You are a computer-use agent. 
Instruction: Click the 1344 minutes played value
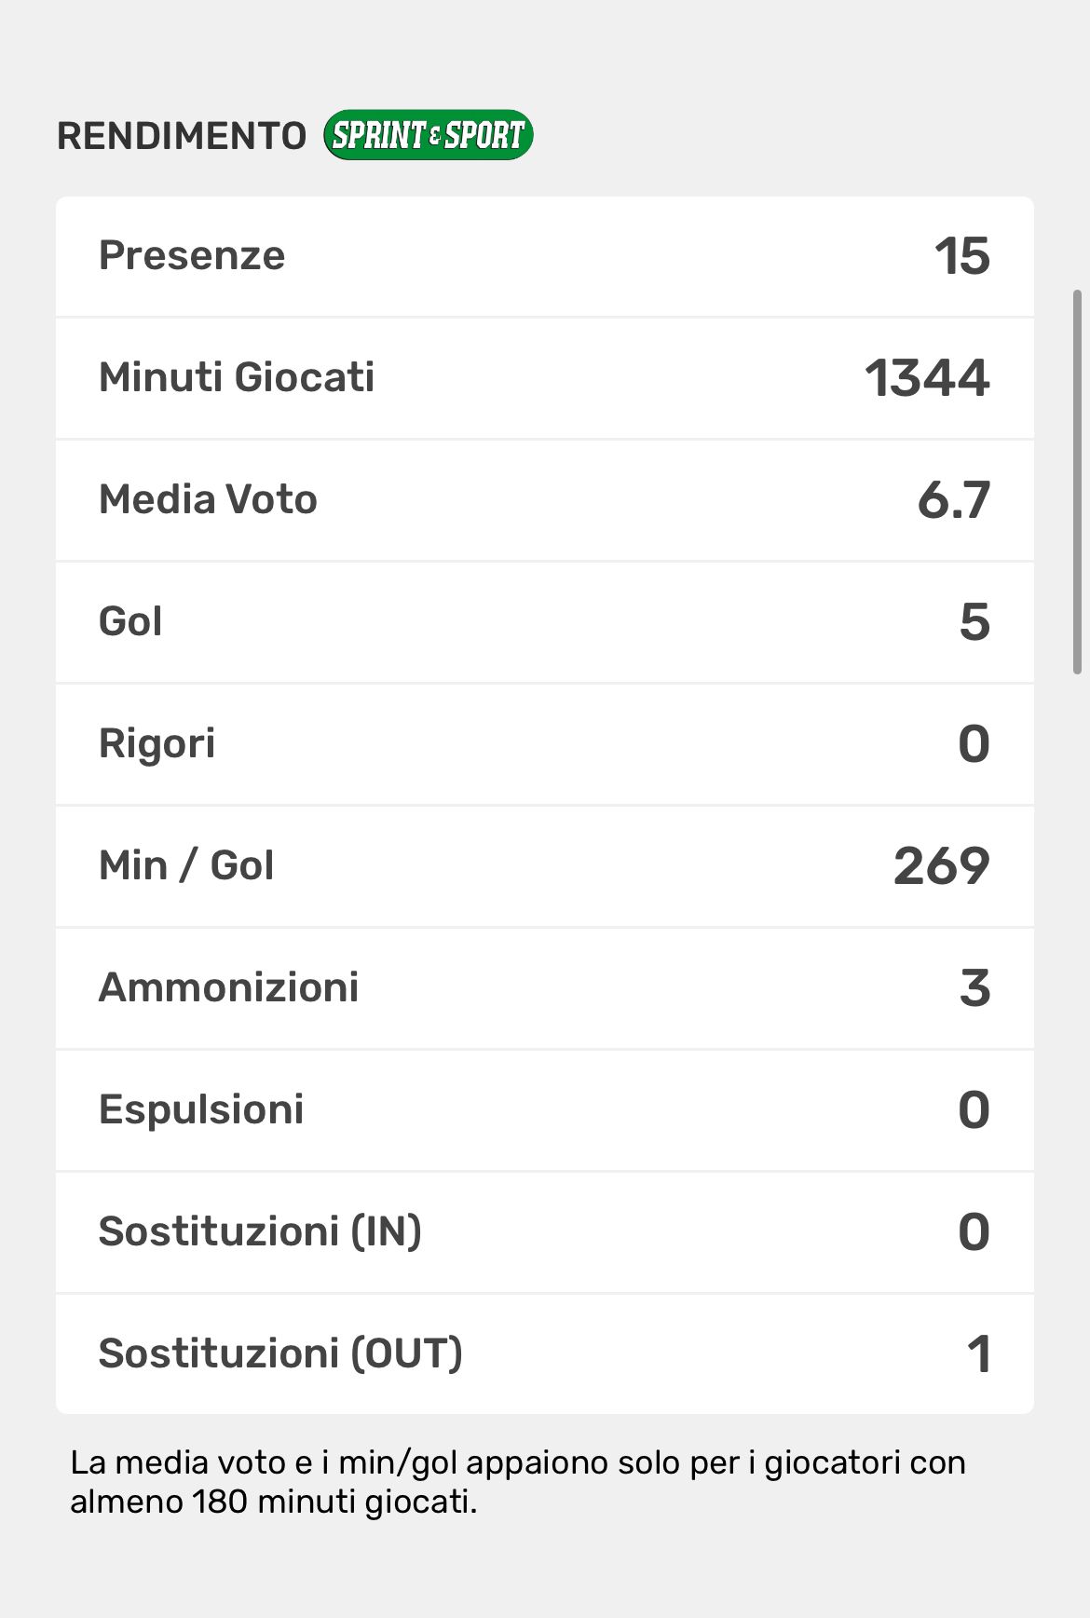point(927,378)
